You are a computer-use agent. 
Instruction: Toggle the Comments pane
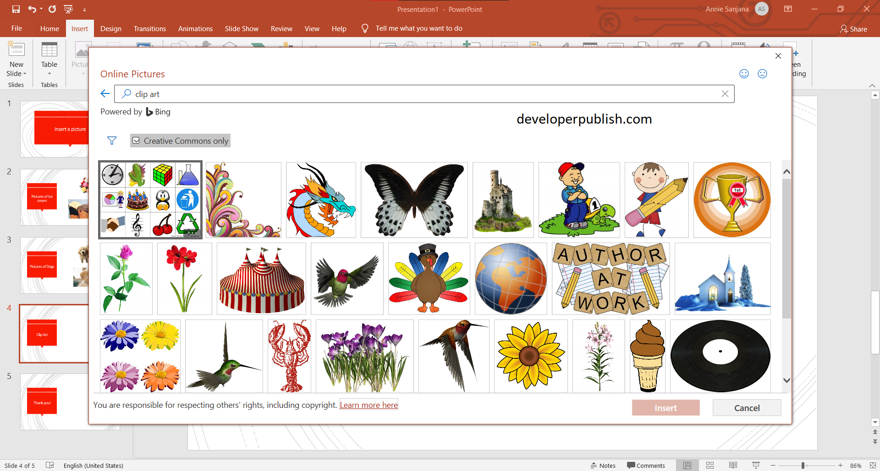point(646,465)
